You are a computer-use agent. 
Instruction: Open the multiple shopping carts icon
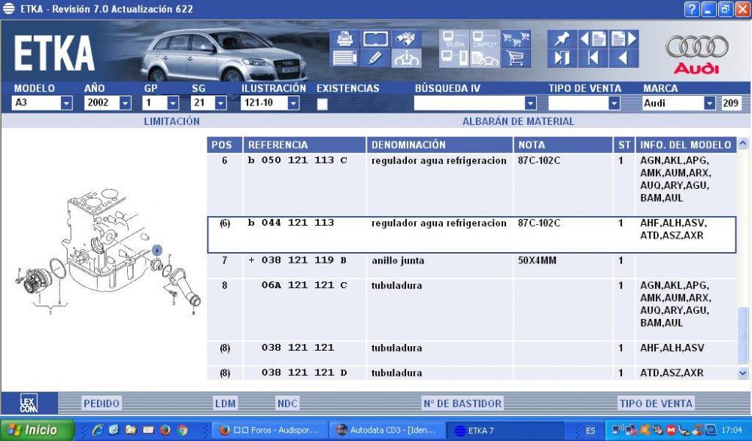(x=516, y=39)
